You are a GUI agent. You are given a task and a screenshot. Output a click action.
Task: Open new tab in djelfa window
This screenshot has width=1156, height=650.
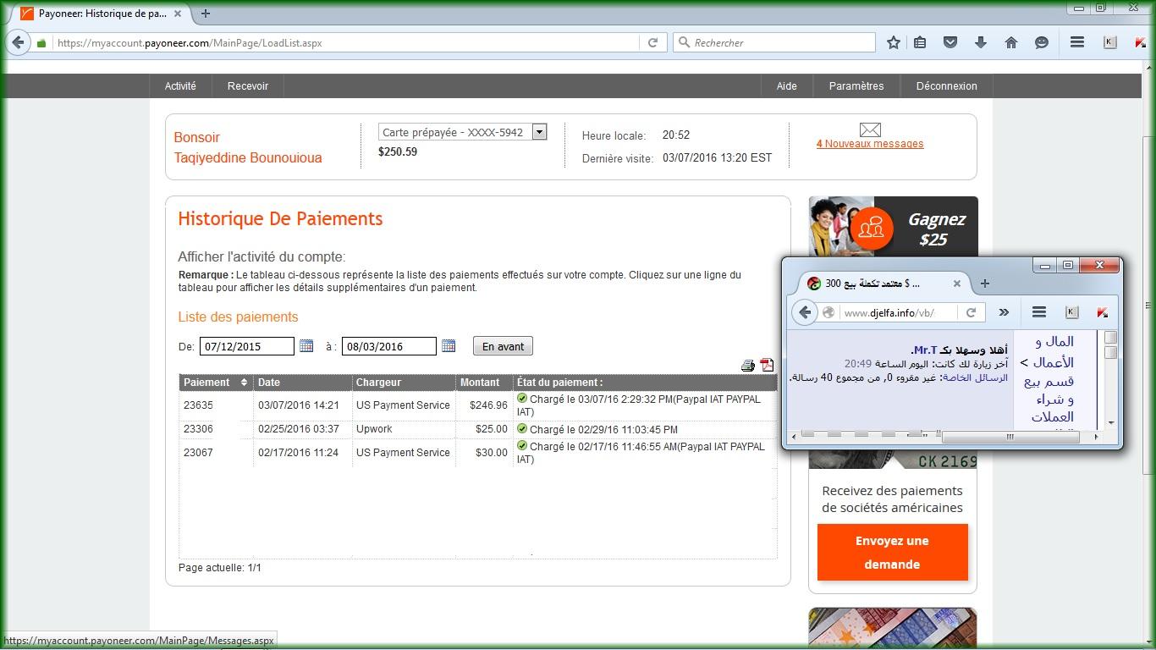click(984, 284)
